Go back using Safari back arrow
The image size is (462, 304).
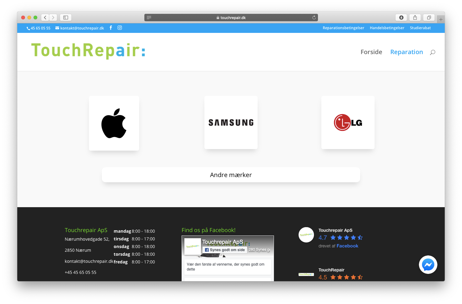[x=45, y=18]
